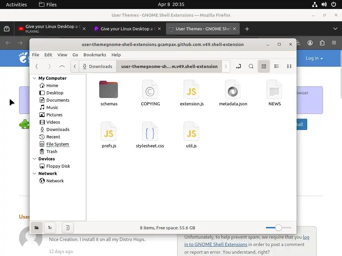This screenshot has height=256, width=342.
Task: Switch to compact view
Action: pos(289,66)
